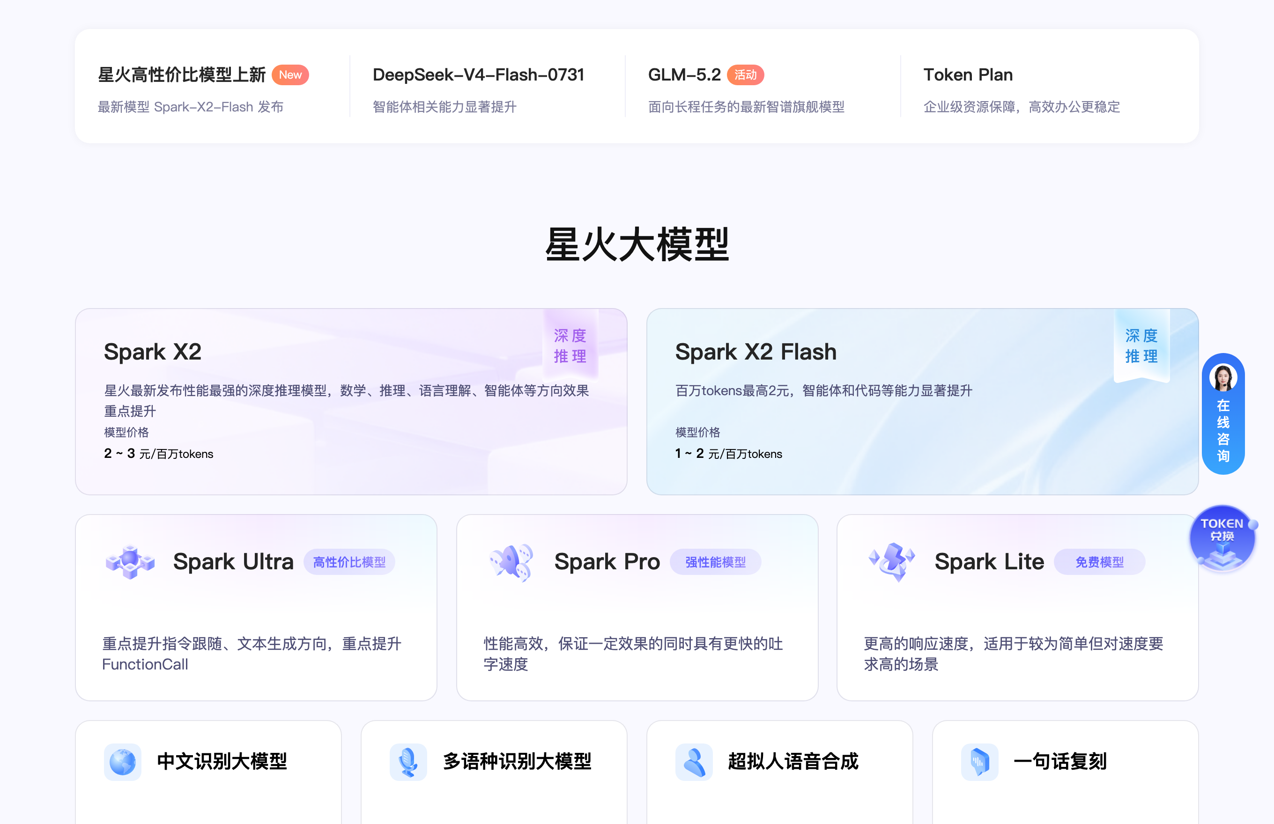Open Spark Pro model title

click(x=607, y=562)
